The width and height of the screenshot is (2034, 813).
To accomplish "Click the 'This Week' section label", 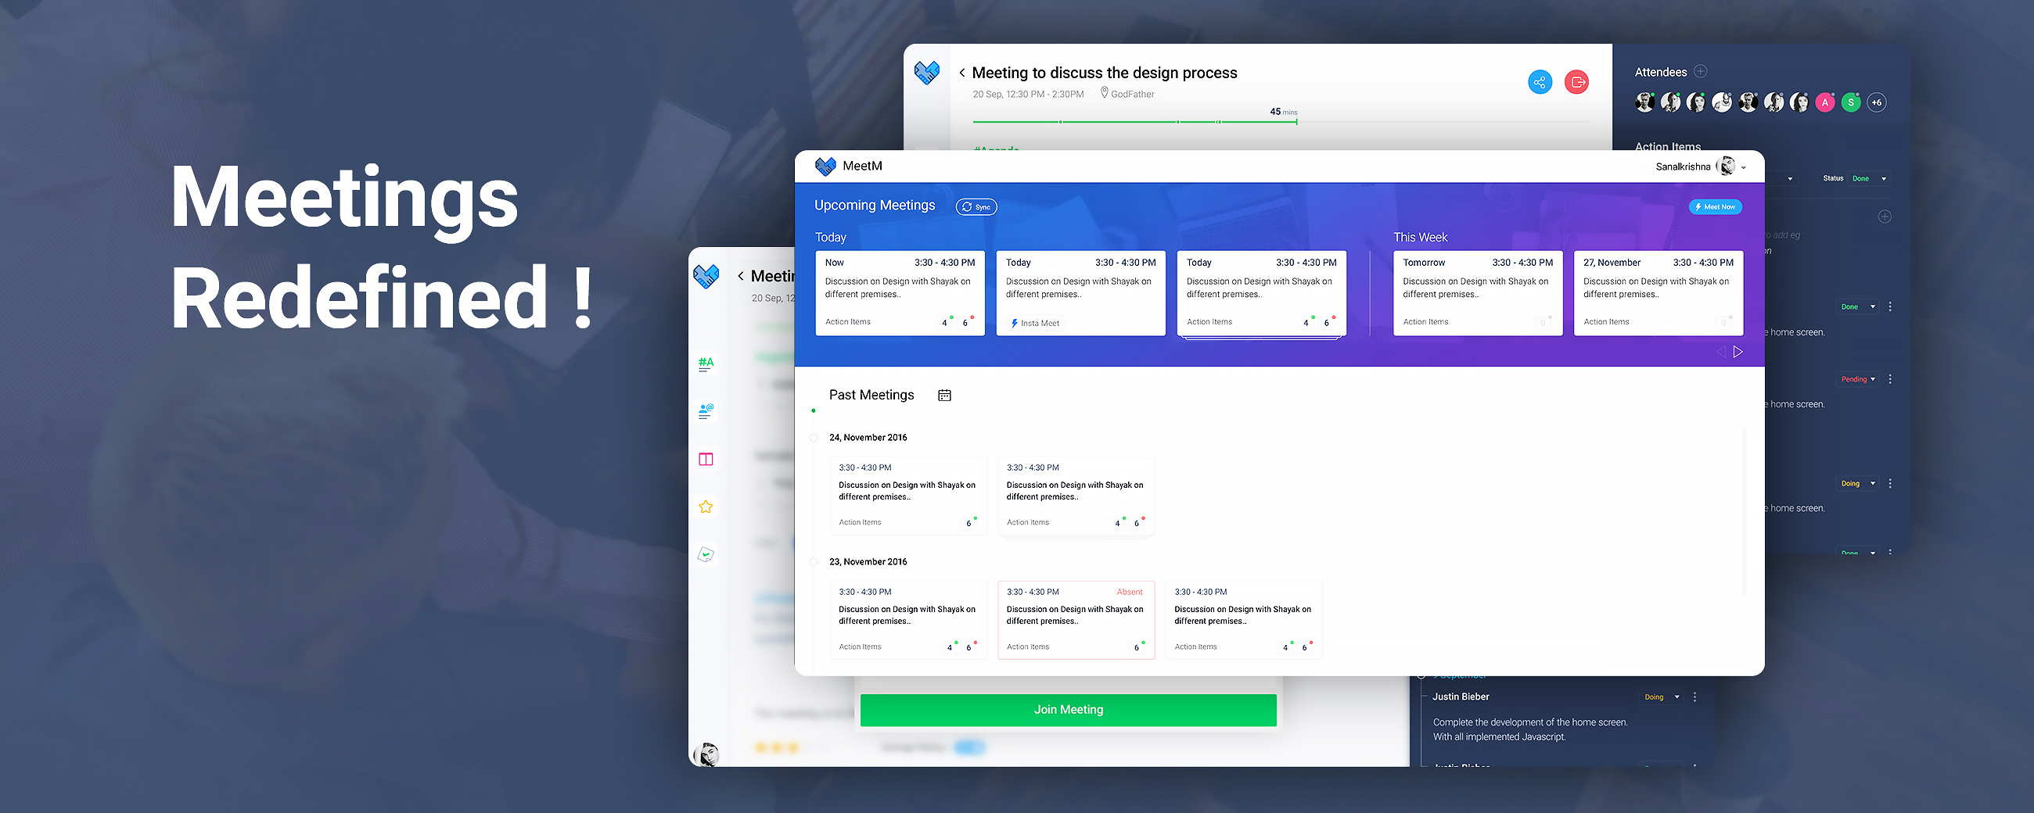I will point(1420,238).
